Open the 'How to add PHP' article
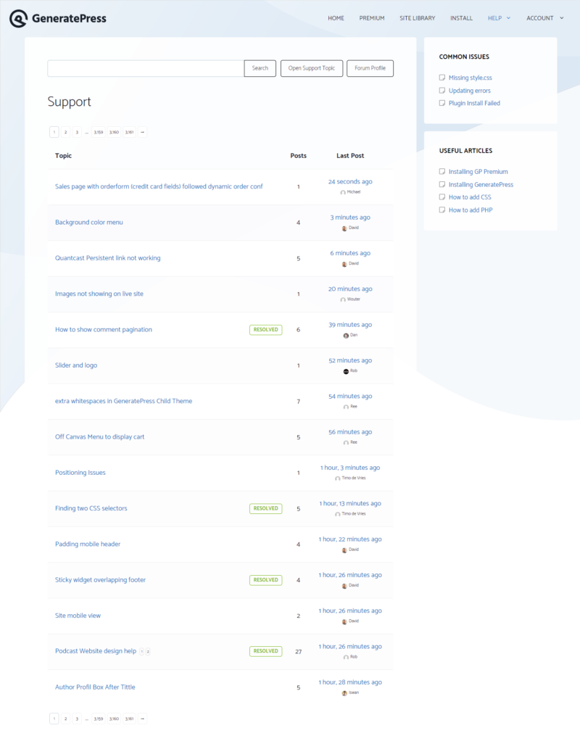Screen dimensions: 580x749 [x=470, y=210]
